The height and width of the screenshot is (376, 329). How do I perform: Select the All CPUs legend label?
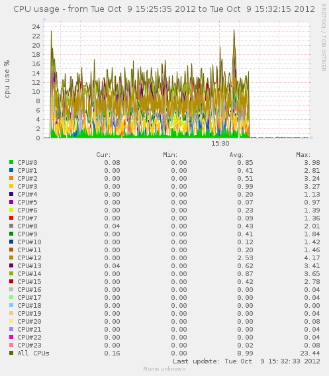click(33, 353)
